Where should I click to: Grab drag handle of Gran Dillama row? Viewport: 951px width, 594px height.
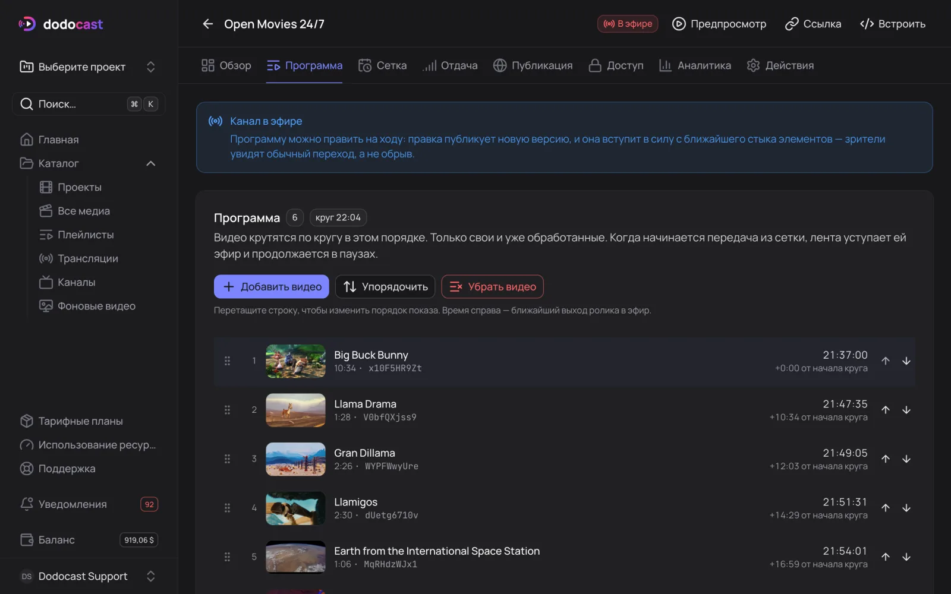(227, 459)
